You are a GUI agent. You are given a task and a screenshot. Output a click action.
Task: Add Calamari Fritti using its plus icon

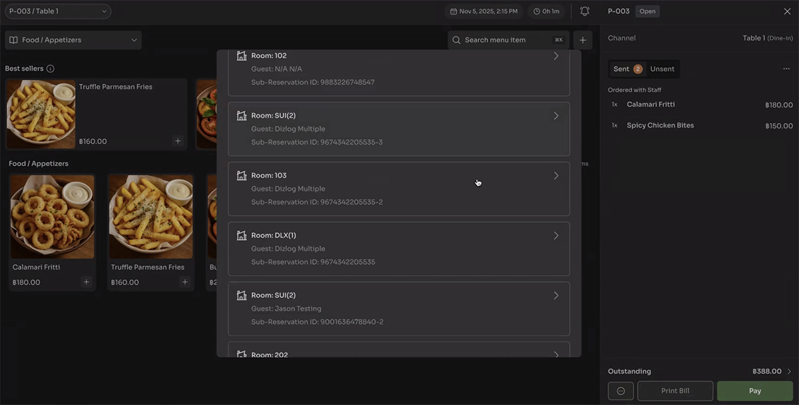pos(86,282)
